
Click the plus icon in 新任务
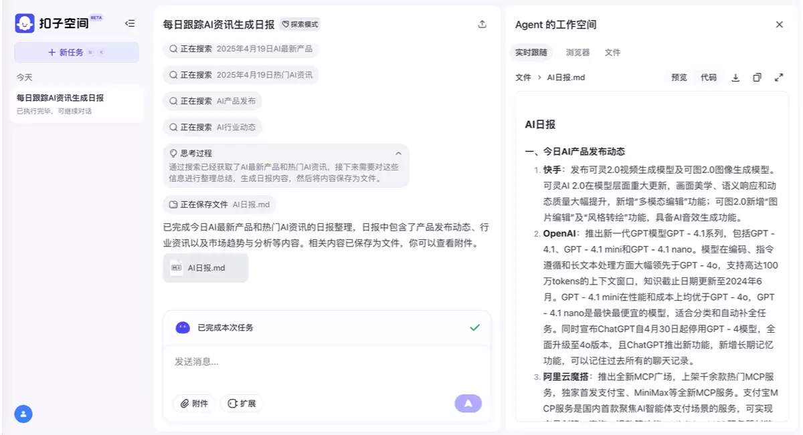(x=52, y=52)
